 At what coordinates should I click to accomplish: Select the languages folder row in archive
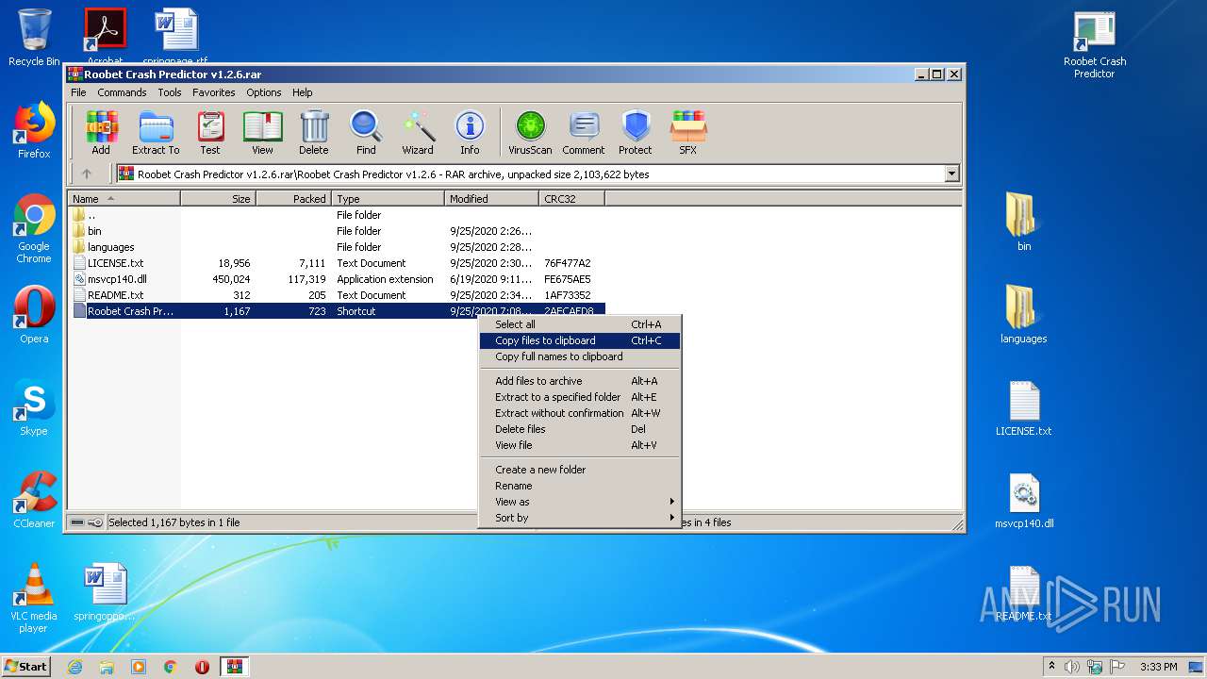click(337, 247)
